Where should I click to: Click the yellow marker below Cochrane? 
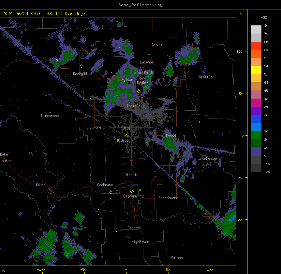tap(111, 192)
